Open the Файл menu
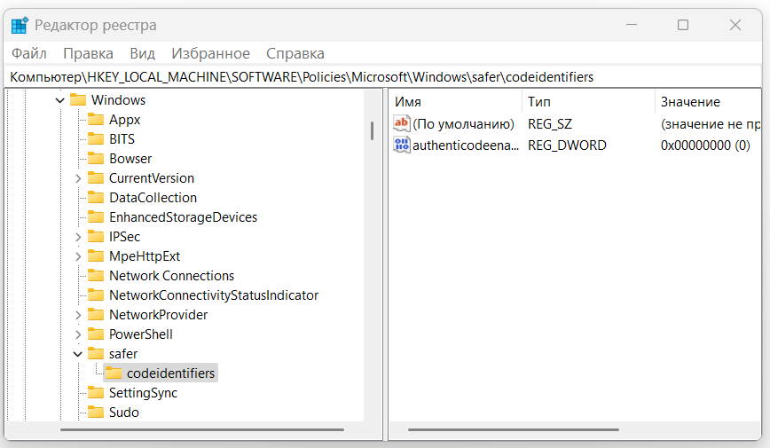Viewport: 770px width, 448px height. click(x=29, y=53)
